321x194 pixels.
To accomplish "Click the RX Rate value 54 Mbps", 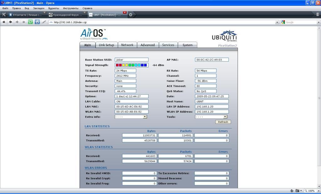I will pyautogui.click(x=206, y=71).
